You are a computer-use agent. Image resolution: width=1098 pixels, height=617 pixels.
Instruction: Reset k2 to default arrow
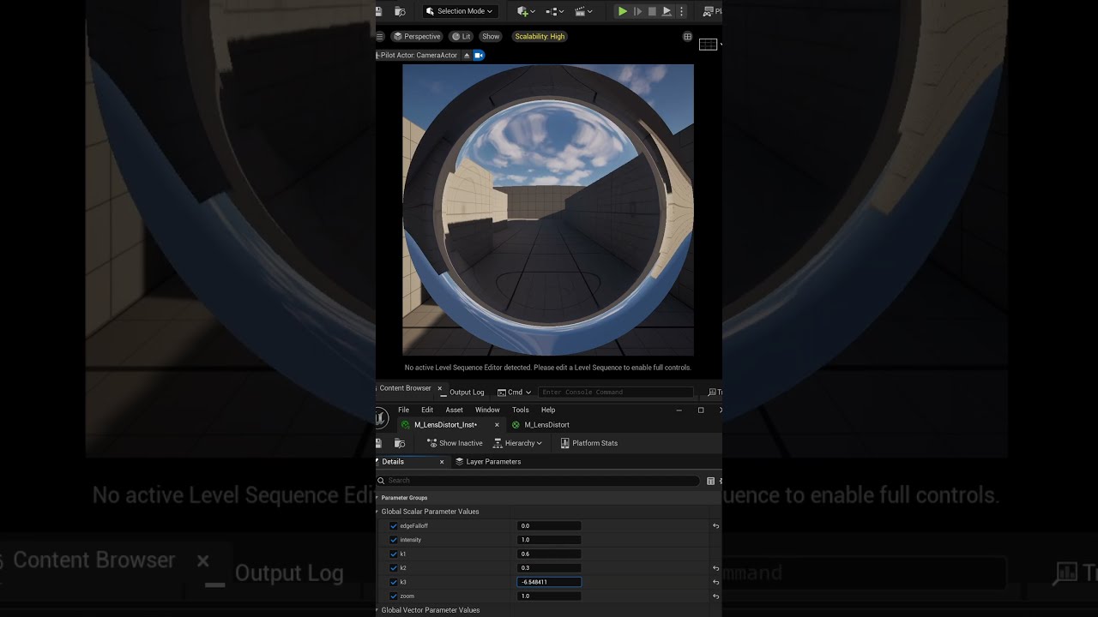click(715, 567)
